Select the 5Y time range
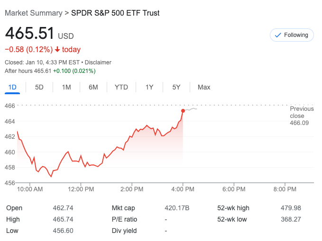Viewport: 322px width, 241px height. coord(176,87)
